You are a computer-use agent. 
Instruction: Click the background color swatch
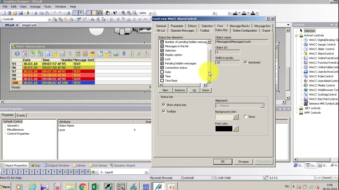(x=224, y=117)
